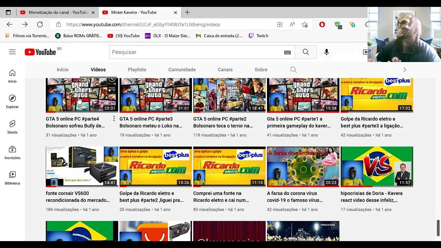
Task: Click the search magnifier button
Action: coord(306,52)
